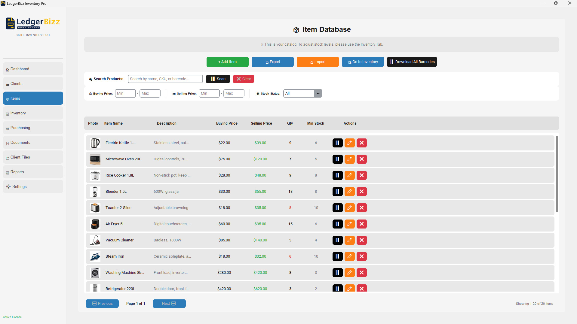This screenshot has width=577, height=324.
Task: Download All Barcodes
Action: coord(412,62)
